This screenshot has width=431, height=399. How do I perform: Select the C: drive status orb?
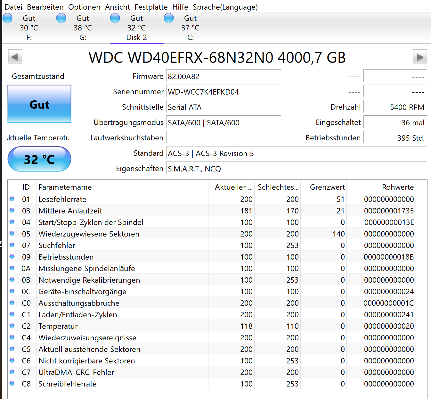[169, 18]
